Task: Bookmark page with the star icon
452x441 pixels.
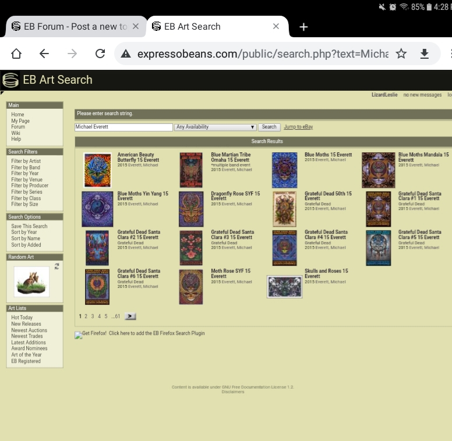Action: [x=401, y=54]
